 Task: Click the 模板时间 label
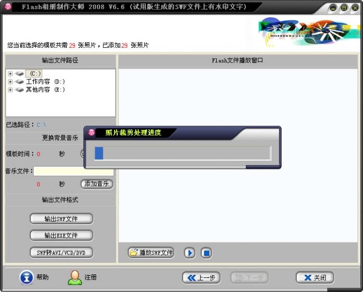coord(20,154)
